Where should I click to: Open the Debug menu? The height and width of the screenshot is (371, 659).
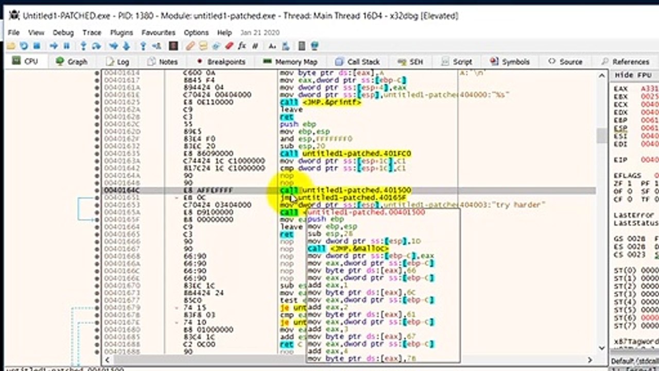click(x=63, y=32)
